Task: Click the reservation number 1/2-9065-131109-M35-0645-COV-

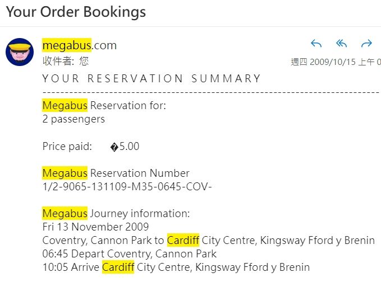Action: point(127,186)
